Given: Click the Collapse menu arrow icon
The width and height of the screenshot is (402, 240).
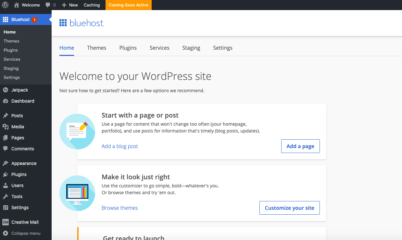Looking at the screenshot, I should click(5, 233).
